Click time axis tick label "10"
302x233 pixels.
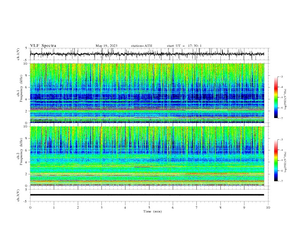tap(268, 207)
